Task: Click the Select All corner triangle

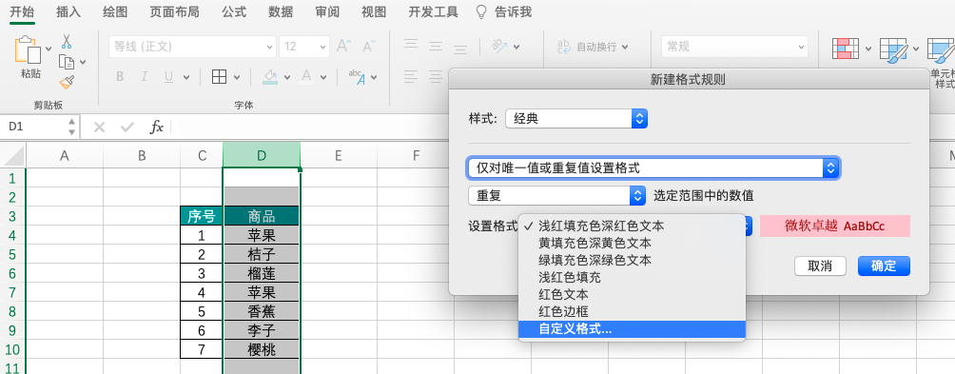Action: [x=14, y=156]
